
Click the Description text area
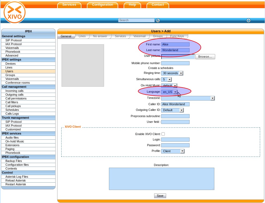click(162, 179)
